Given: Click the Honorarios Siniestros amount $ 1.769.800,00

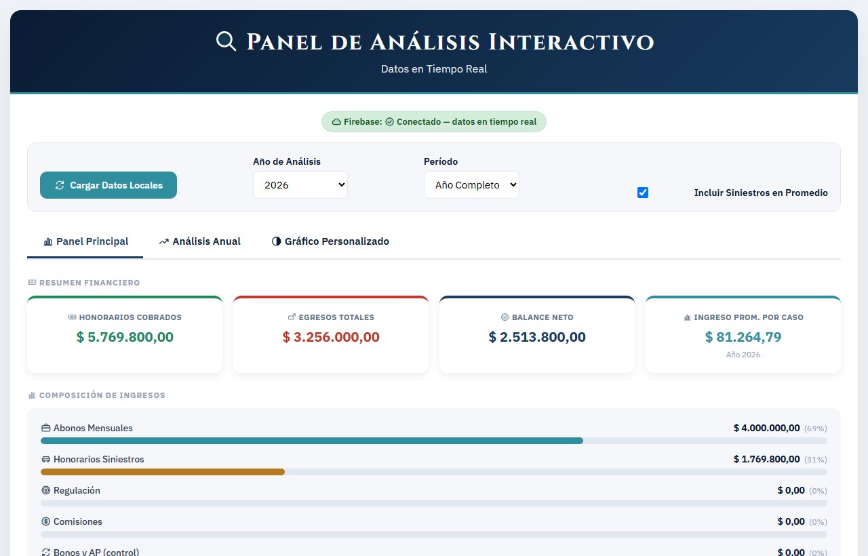Looking at the screenshot, I should pyautogui.click(x=767, y=459).
